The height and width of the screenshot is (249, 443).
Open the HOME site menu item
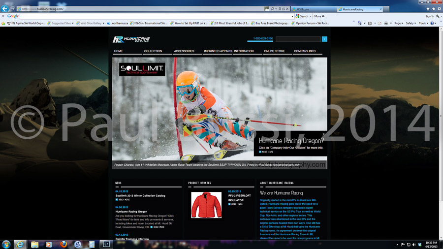[118, 51]
